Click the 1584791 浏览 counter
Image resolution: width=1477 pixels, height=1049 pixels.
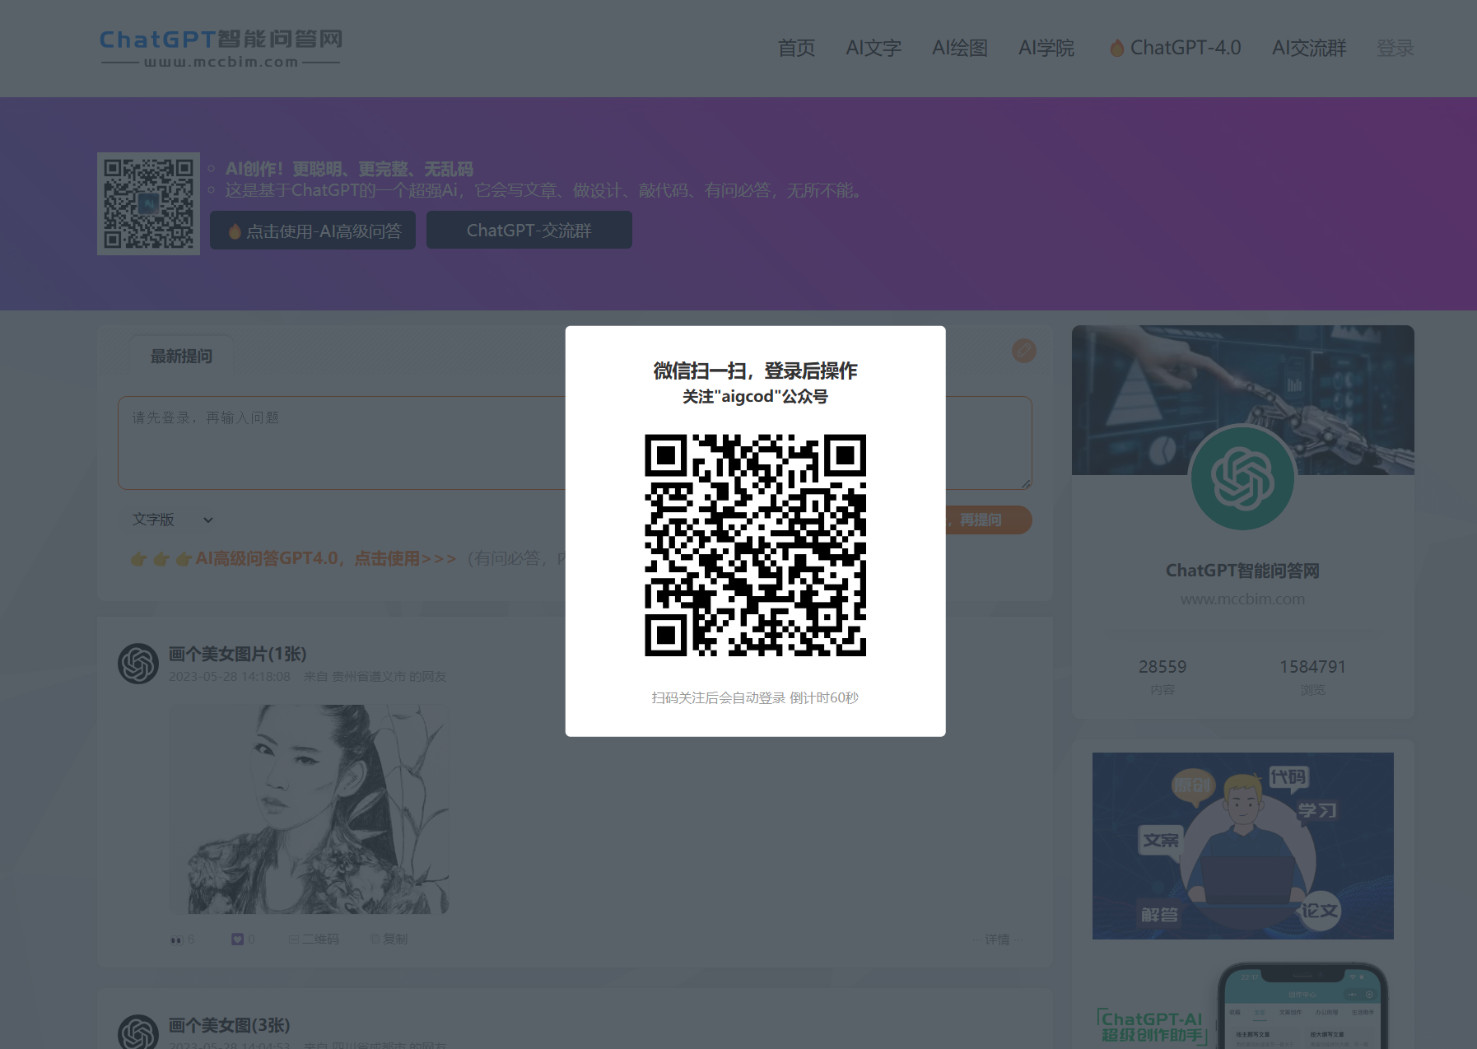[1312, 676]
